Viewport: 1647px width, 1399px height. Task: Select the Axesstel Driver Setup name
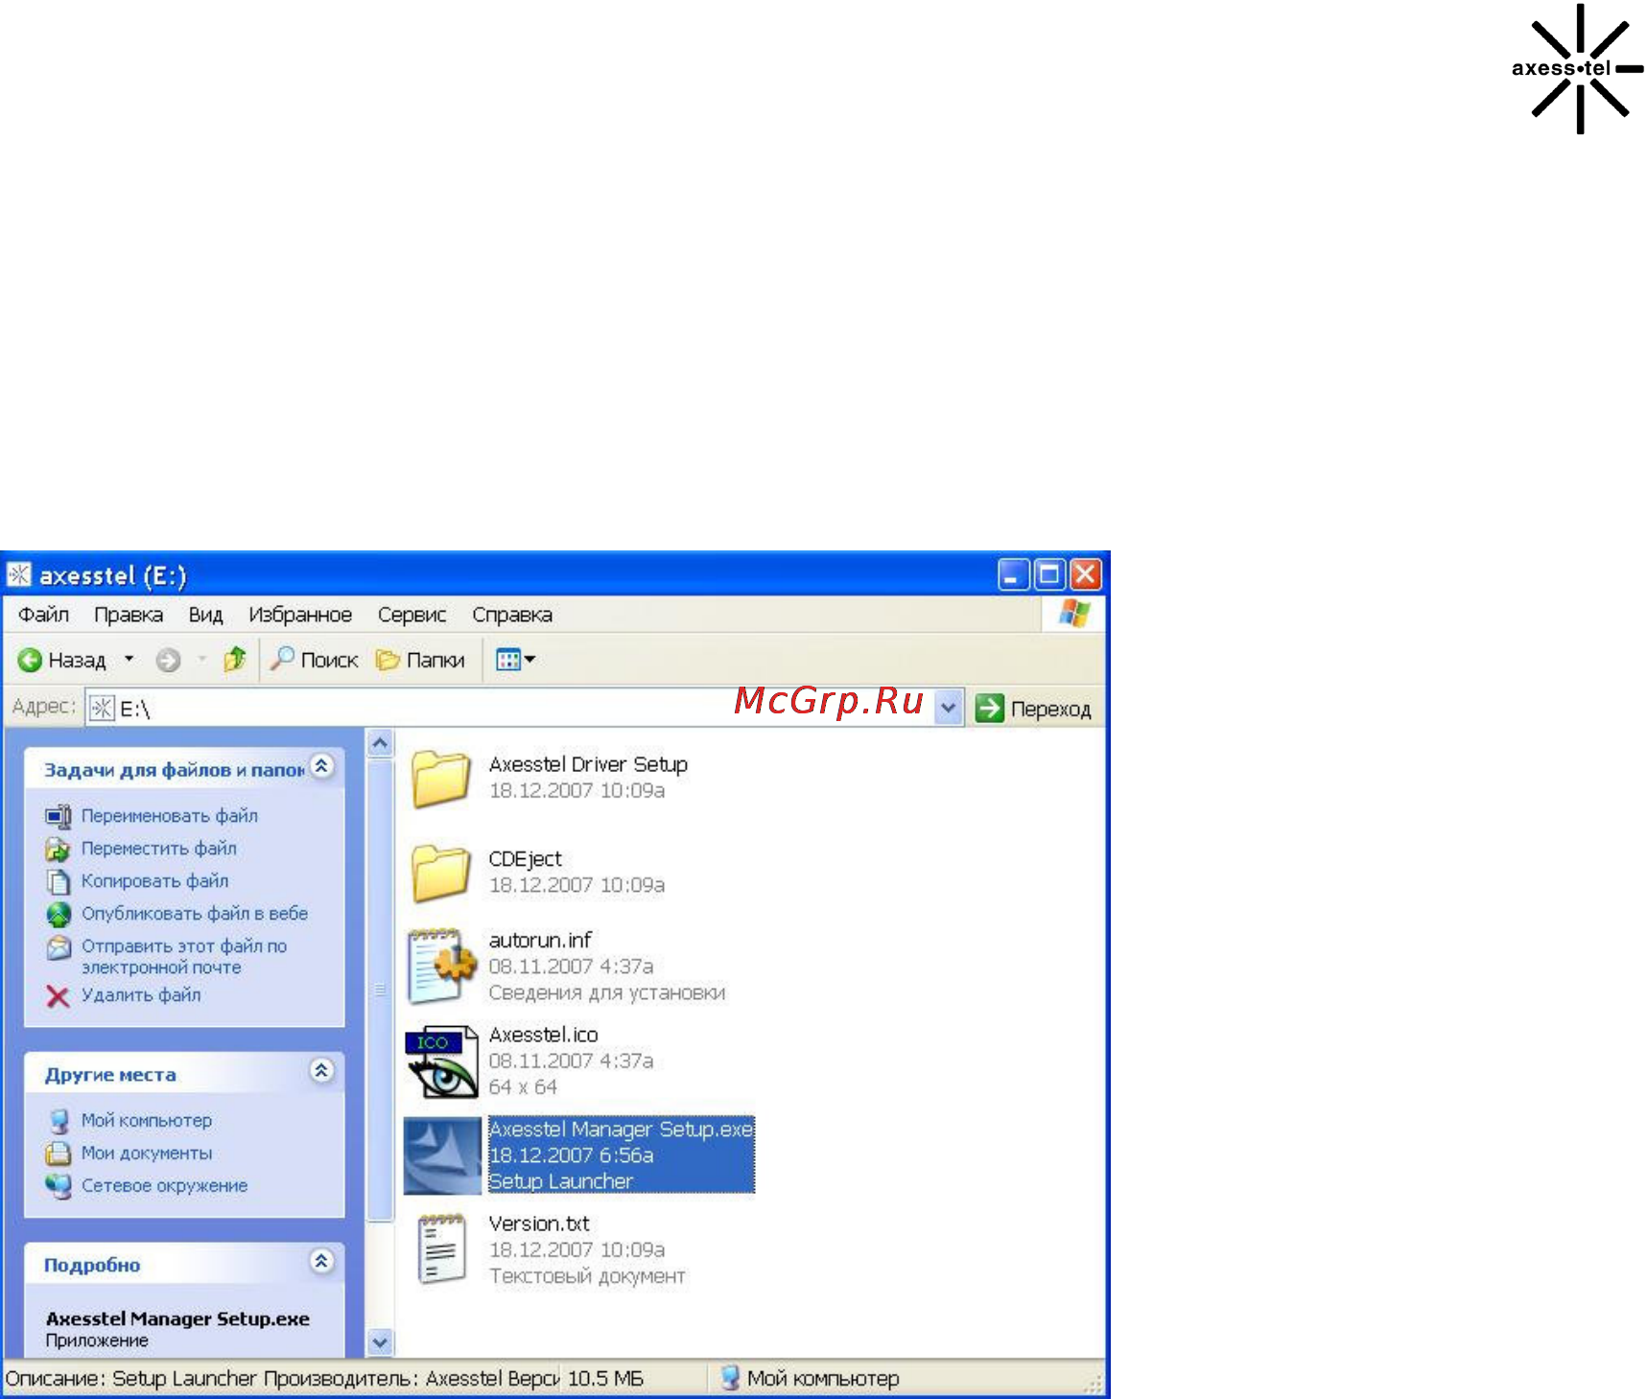point(588,764)
